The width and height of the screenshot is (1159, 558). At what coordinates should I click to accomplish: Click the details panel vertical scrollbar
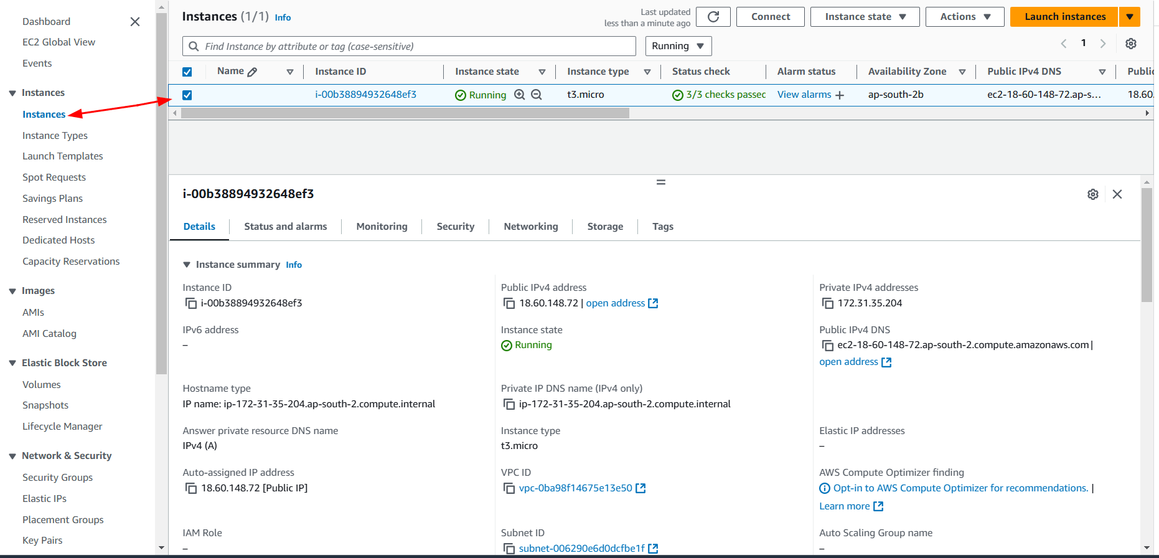point(1147,245)
